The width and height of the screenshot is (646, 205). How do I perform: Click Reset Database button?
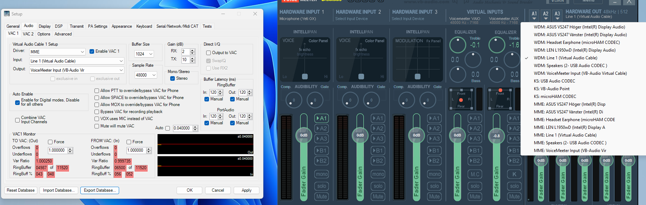[21, 190]
